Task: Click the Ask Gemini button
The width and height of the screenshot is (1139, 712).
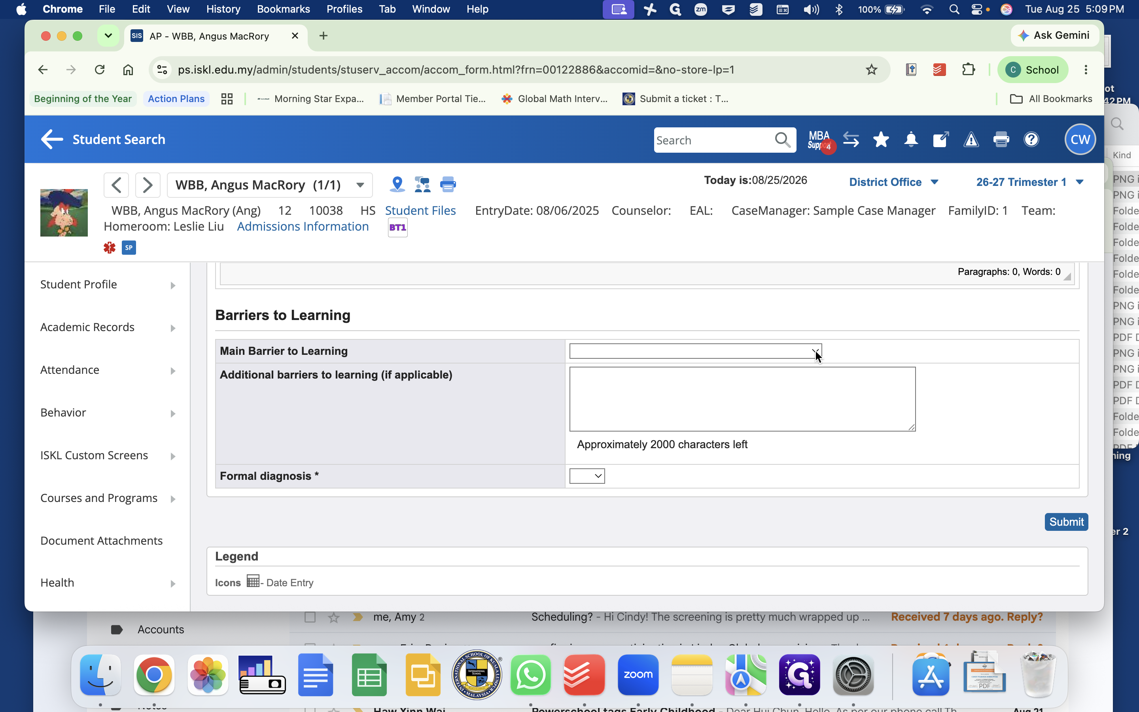Action: coord(1054,35)
